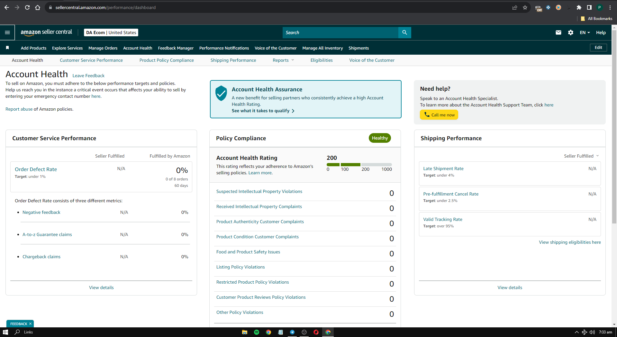
Task: Open the Shipping Performance tab
Action: pyautogui.click(x=233, y=60)
